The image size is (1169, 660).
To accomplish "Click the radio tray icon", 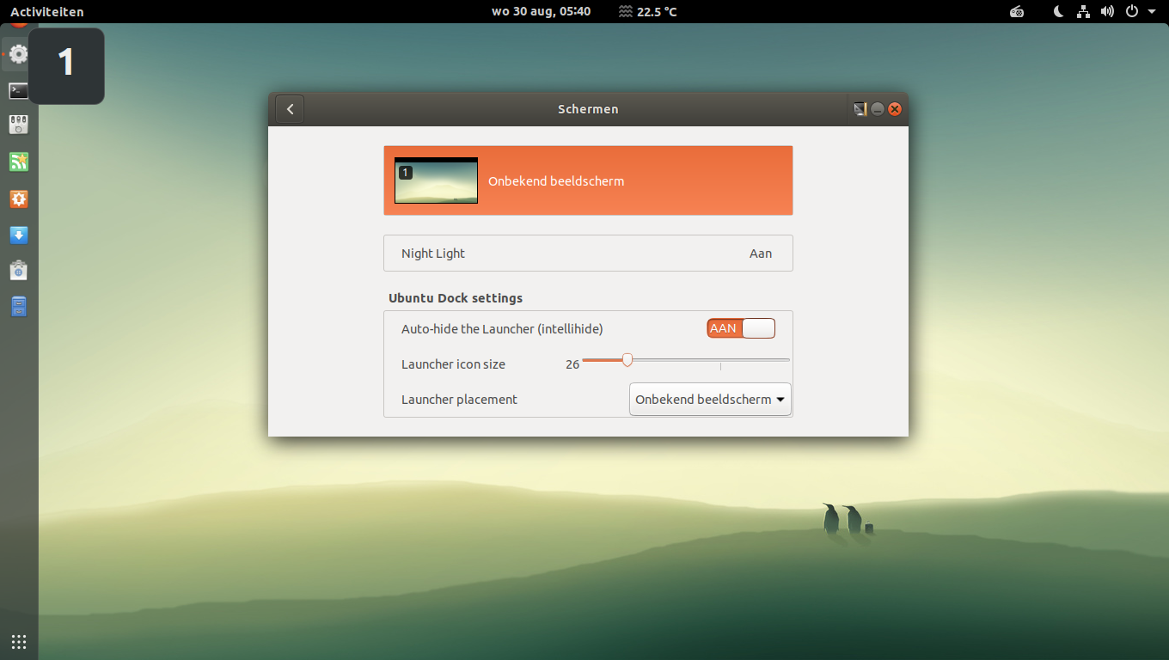I will click(1017, 12).
